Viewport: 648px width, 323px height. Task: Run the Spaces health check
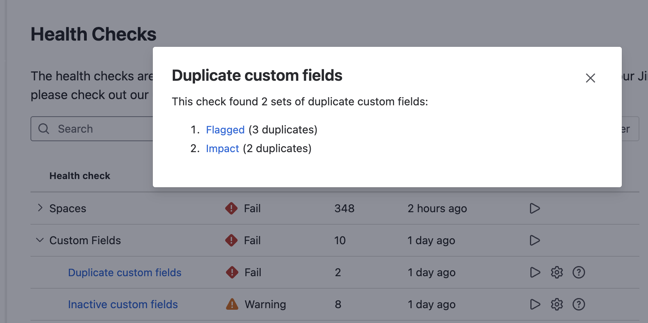point(535,208)
